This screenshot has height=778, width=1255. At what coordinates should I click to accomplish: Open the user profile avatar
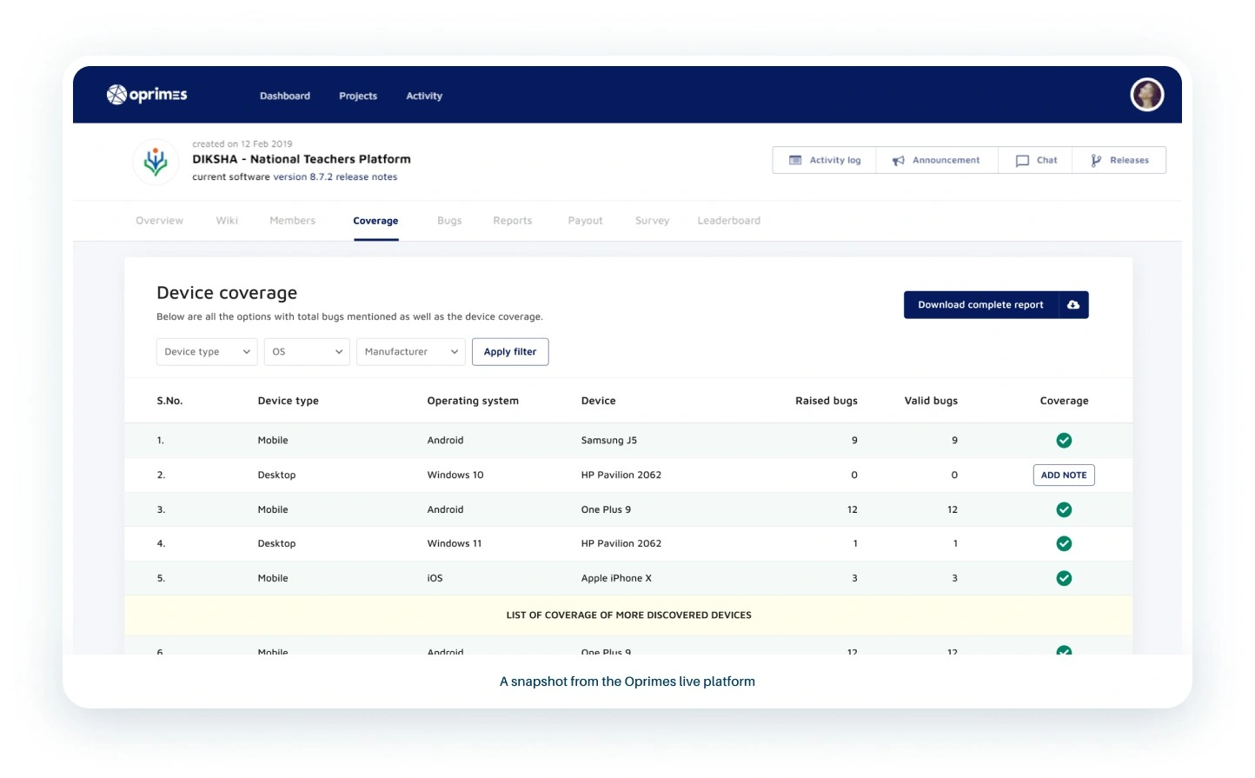[1146, 95]
